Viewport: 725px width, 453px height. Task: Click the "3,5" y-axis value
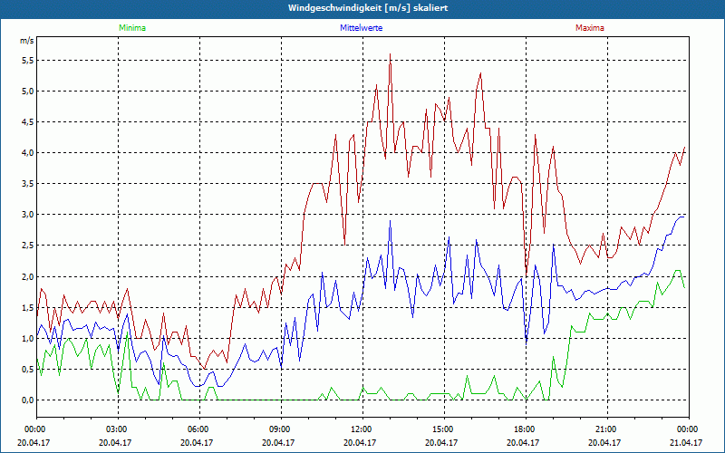[27, 184]
